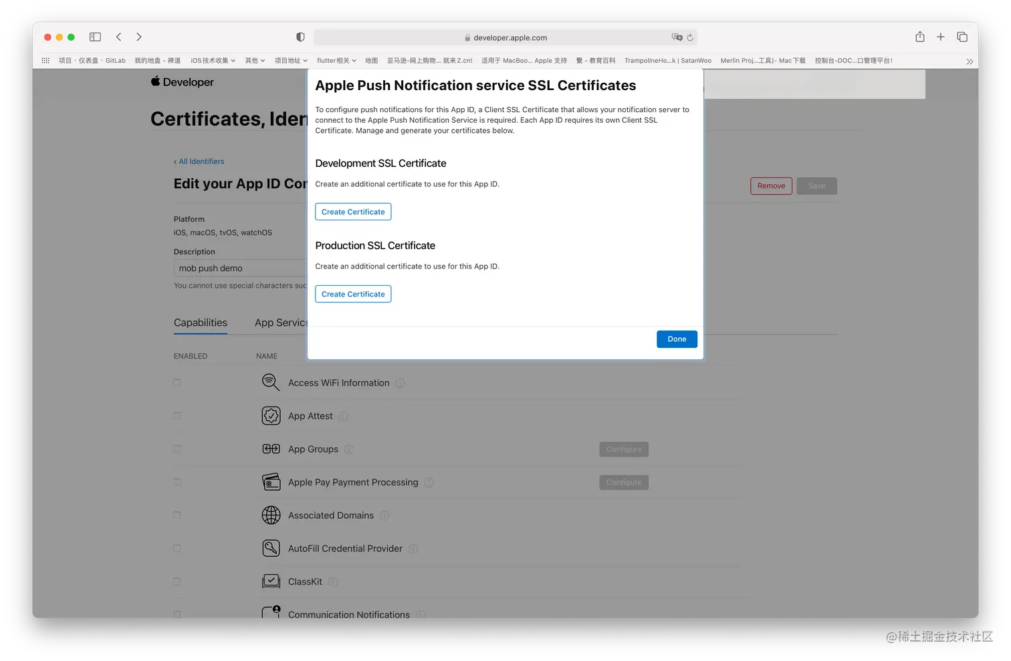
Task: Go forward with the forward arrow
Action: click(x=139, y=37)
